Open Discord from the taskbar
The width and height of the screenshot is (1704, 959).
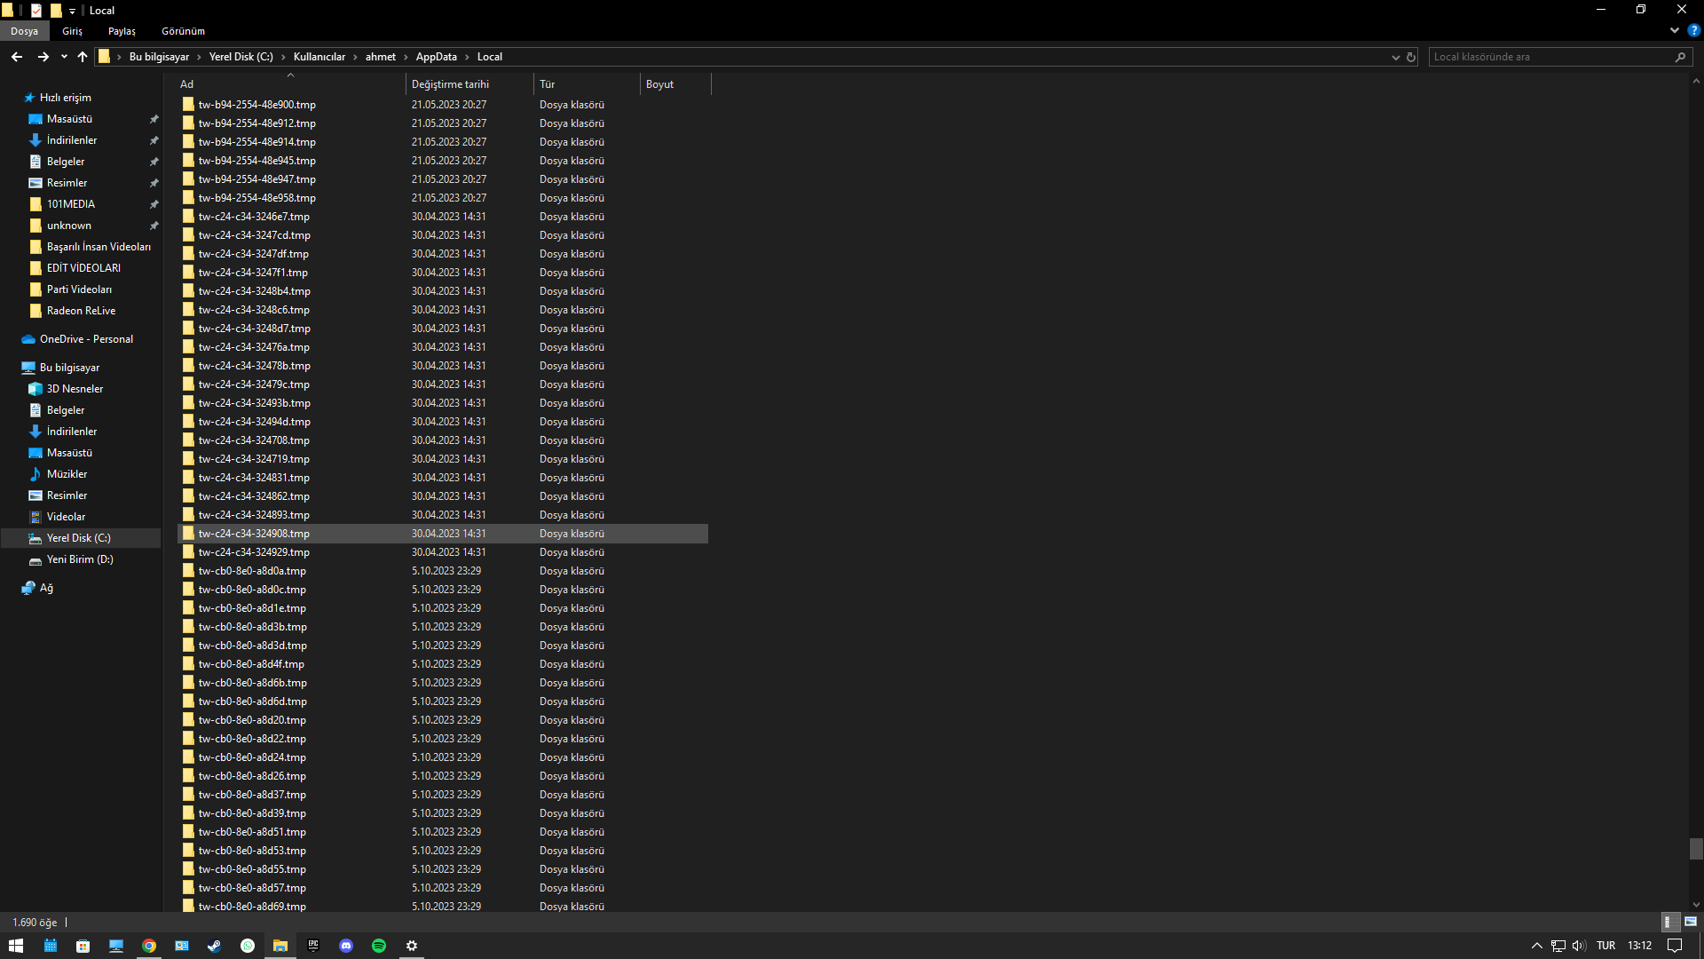346,946
